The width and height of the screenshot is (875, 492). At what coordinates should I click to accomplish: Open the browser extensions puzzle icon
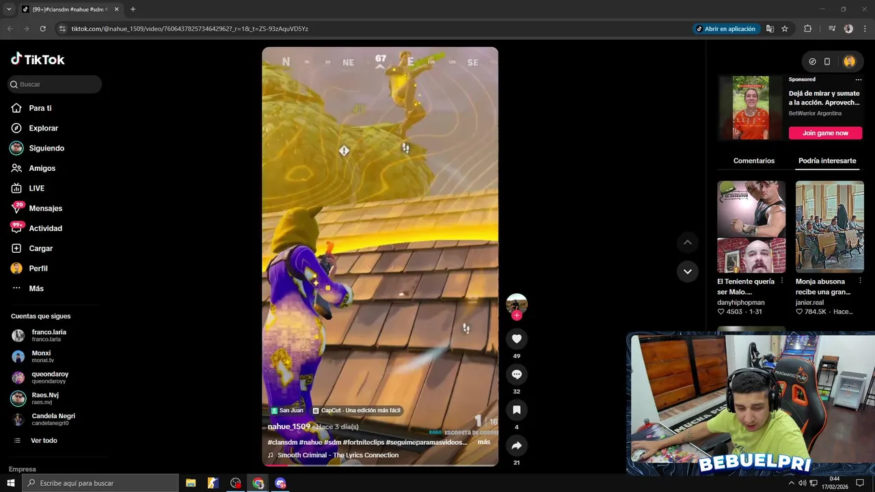(807, 29)
